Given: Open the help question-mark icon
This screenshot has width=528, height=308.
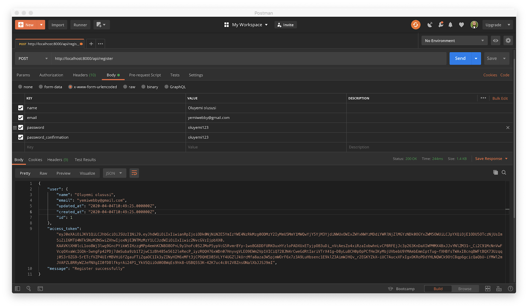Looking at the screenshot, I should coord(510,289).
